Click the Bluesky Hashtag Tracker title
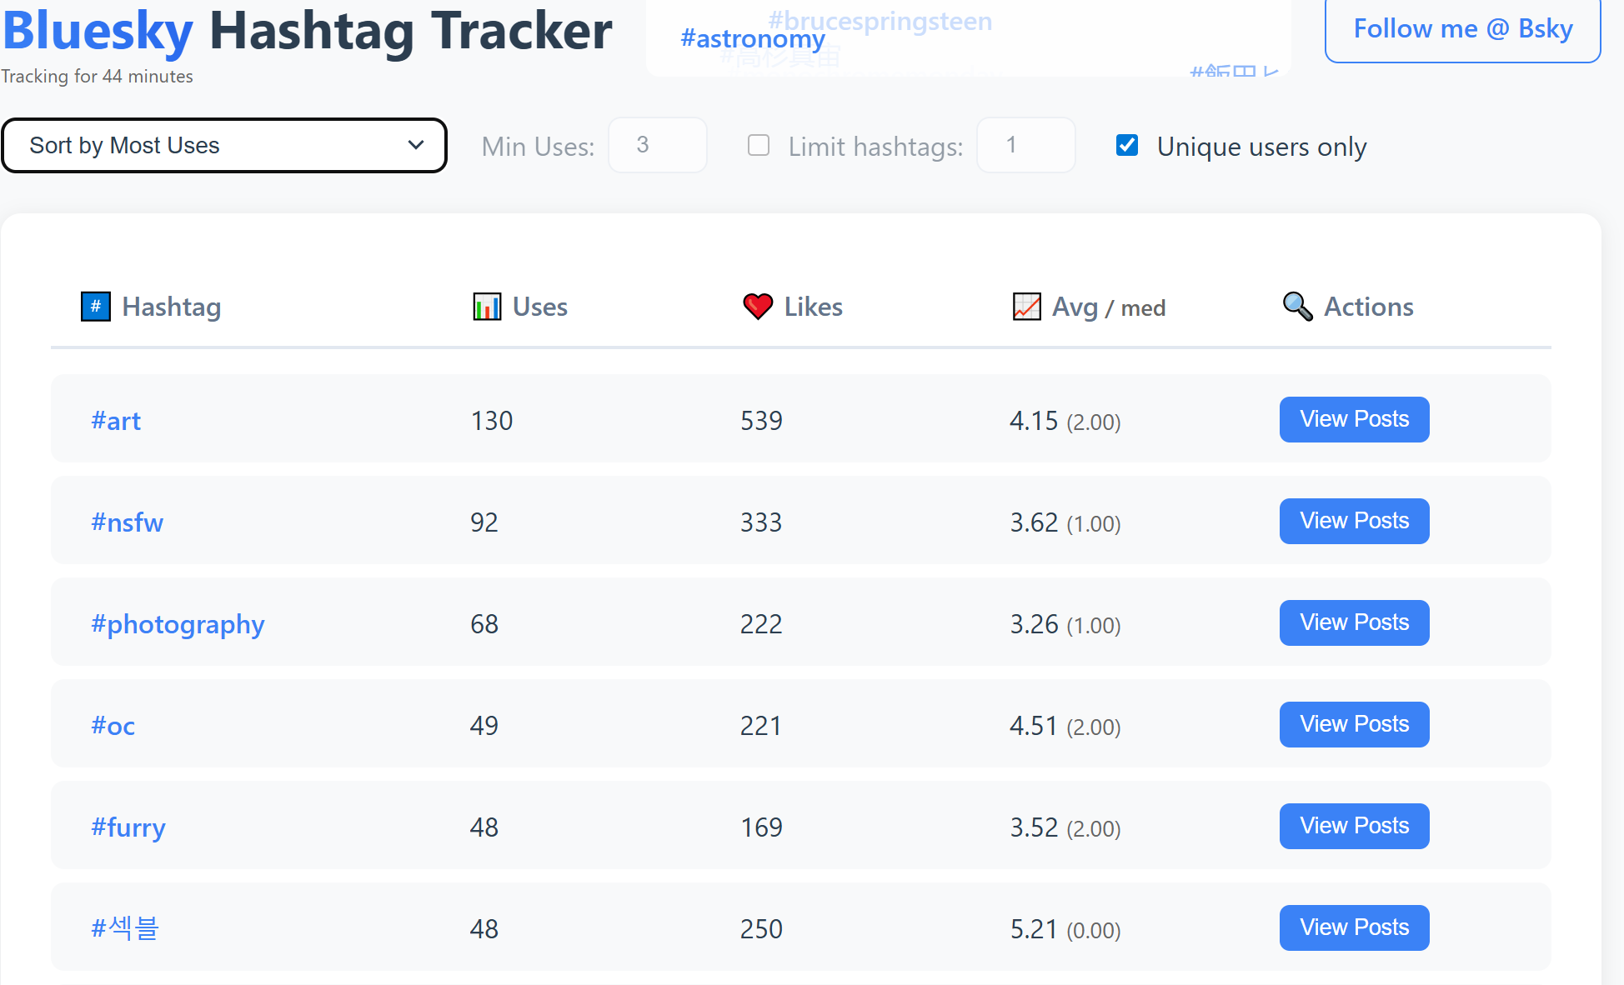1624x985 pixels. pos(308,31)
